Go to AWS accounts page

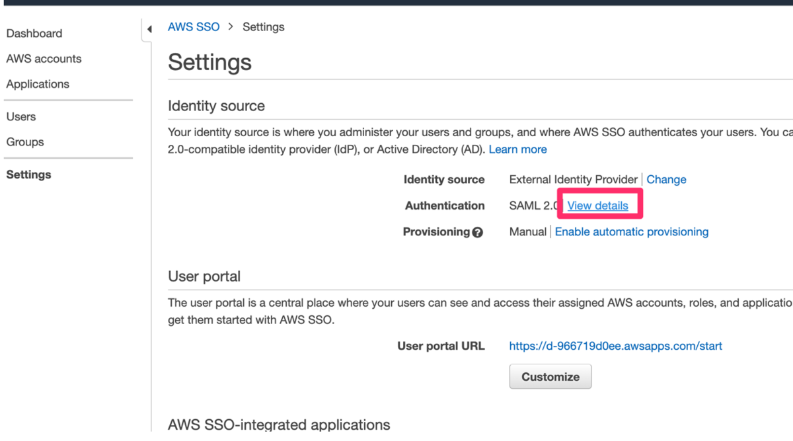pyautogui.click(x=44, y=59)
